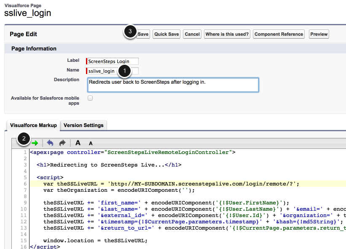Toggle Available for Salesforce mobile apps checkbox
This screenshot has width=346, height=249.
90,98
